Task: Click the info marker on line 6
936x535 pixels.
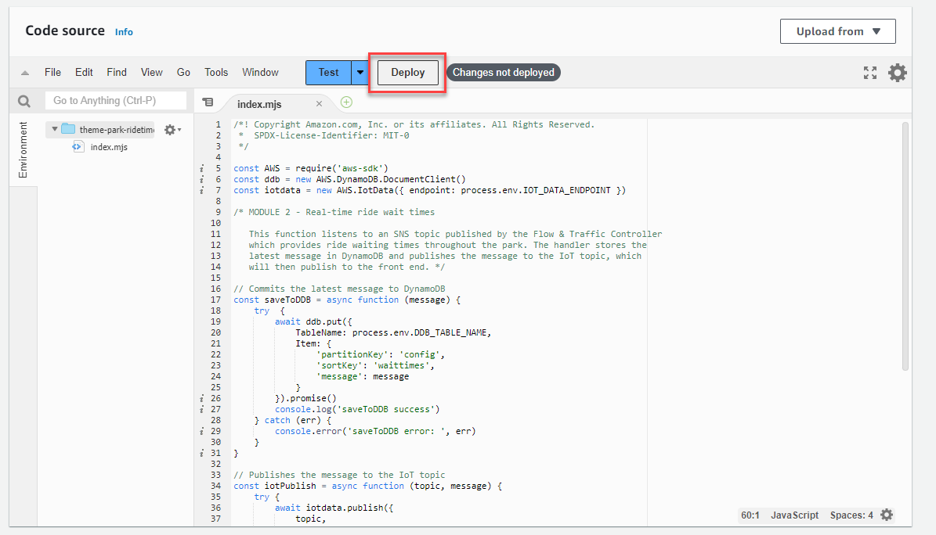Action: (x=202, y=180)
